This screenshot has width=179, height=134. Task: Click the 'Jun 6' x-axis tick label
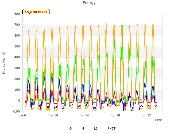[22, 115]
